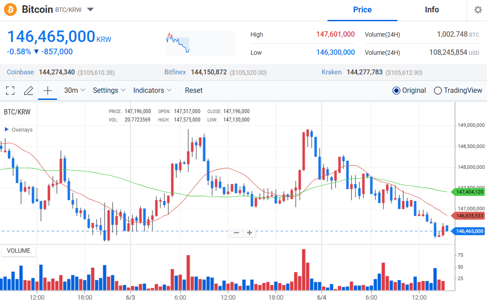
Task: Open the Settings dropdown in chart toolbar
Action: [109, 91]
